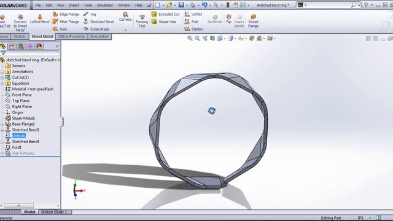
Task: Open the Insert menu
Action: click(74, 5)
